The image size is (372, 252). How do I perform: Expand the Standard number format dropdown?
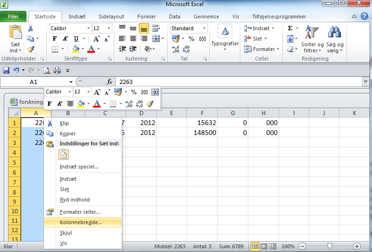[205, 28]
